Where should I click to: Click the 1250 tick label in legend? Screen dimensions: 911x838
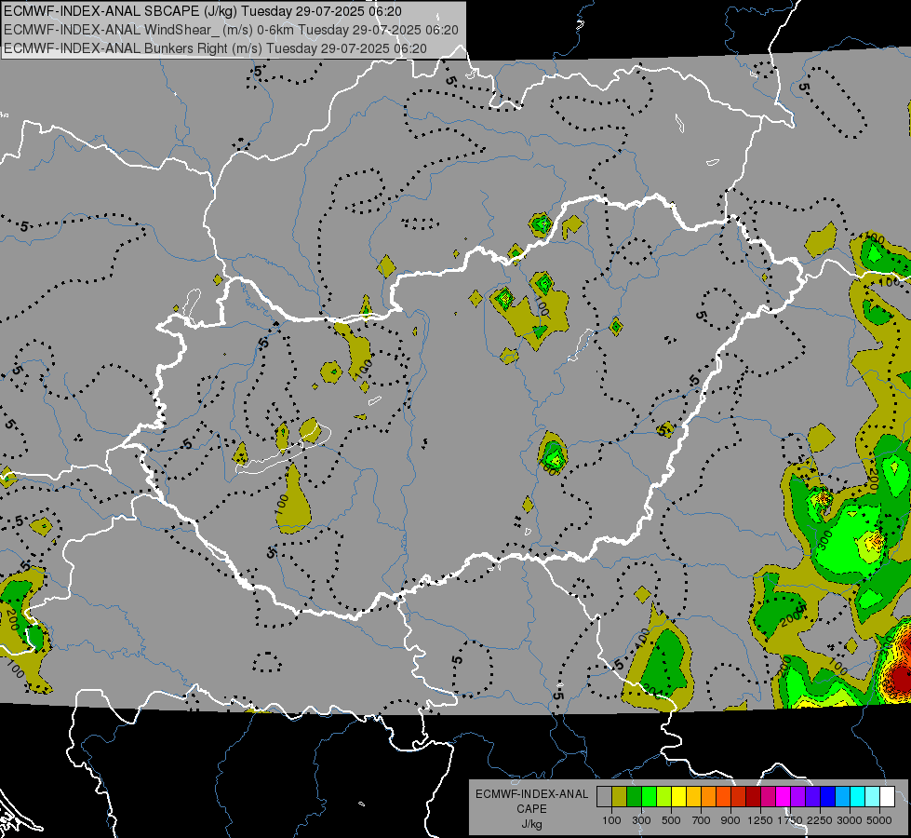pyautogui.click(x=760, y=820)
